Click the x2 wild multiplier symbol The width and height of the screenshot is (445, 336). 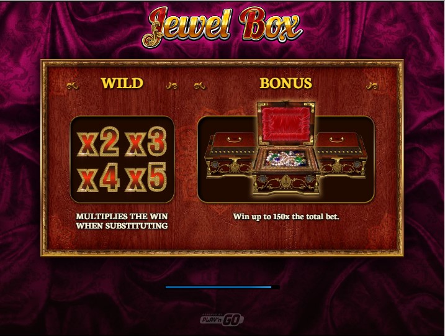point(98,142)
